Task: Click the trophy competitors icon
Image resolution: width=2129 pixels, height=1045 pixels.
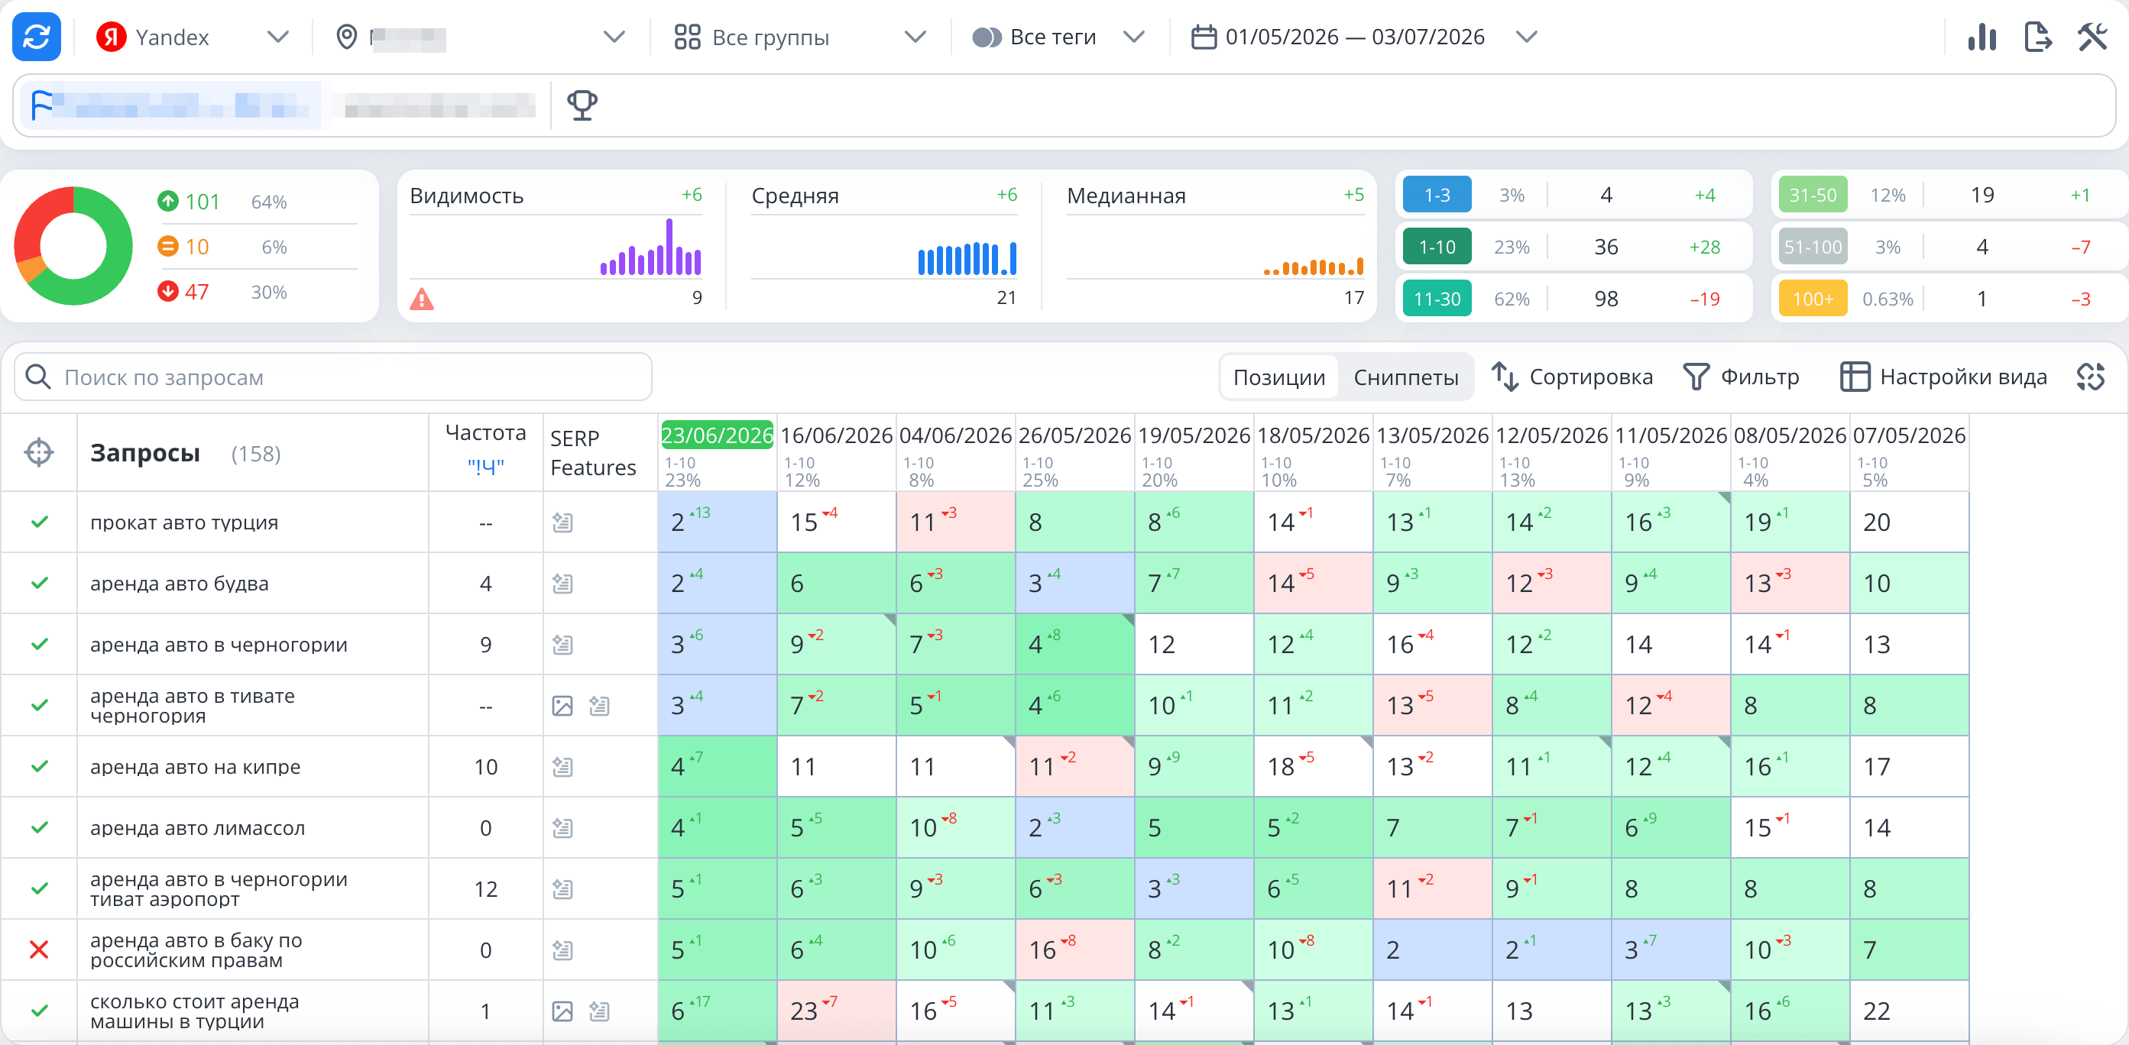Action: pyautogui.click(x=582, y=105)
